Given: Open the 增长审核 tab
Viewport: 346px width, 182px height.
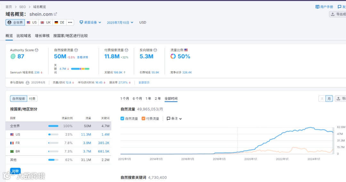Looking at the screenshot, I should (42, 36).
